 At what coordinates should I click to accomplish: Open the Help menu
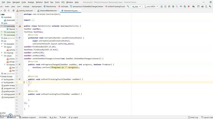77,2
